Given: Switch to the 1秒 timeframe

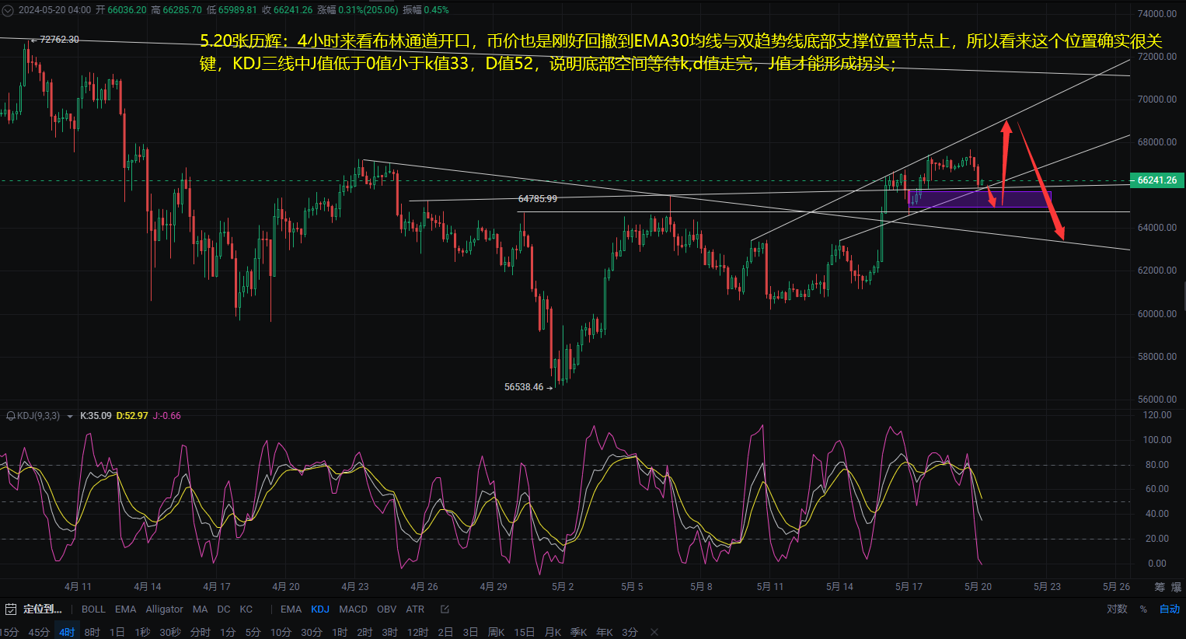Looking at the screenshot, I should (x=142, y=632).
